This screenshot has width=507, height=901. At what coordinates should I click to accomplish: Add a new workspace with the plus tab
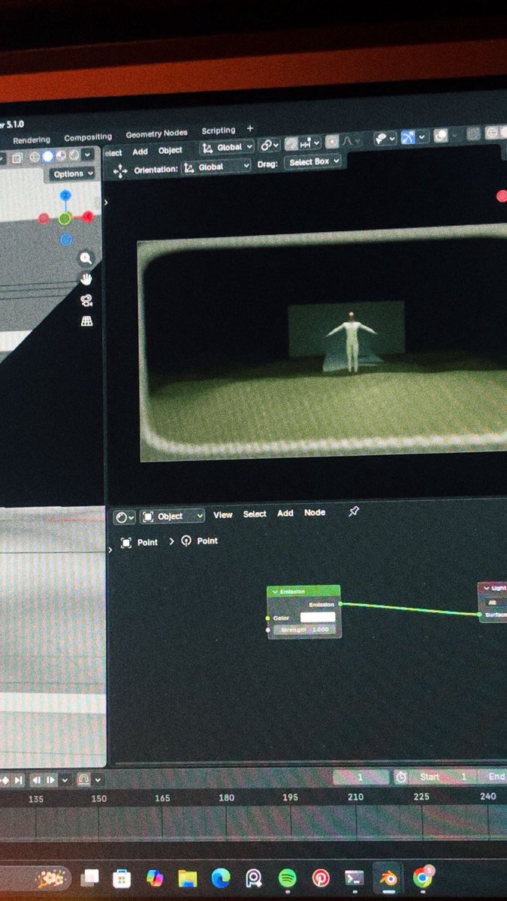coord(250,129)
